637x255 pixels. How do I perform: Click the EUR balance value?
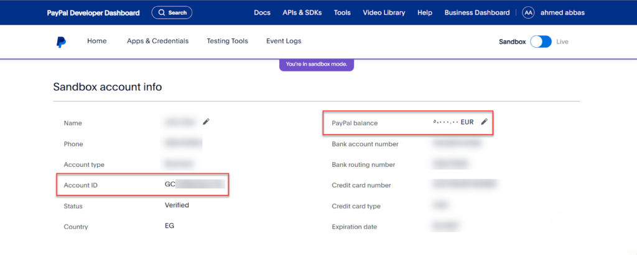click(453, 122)
